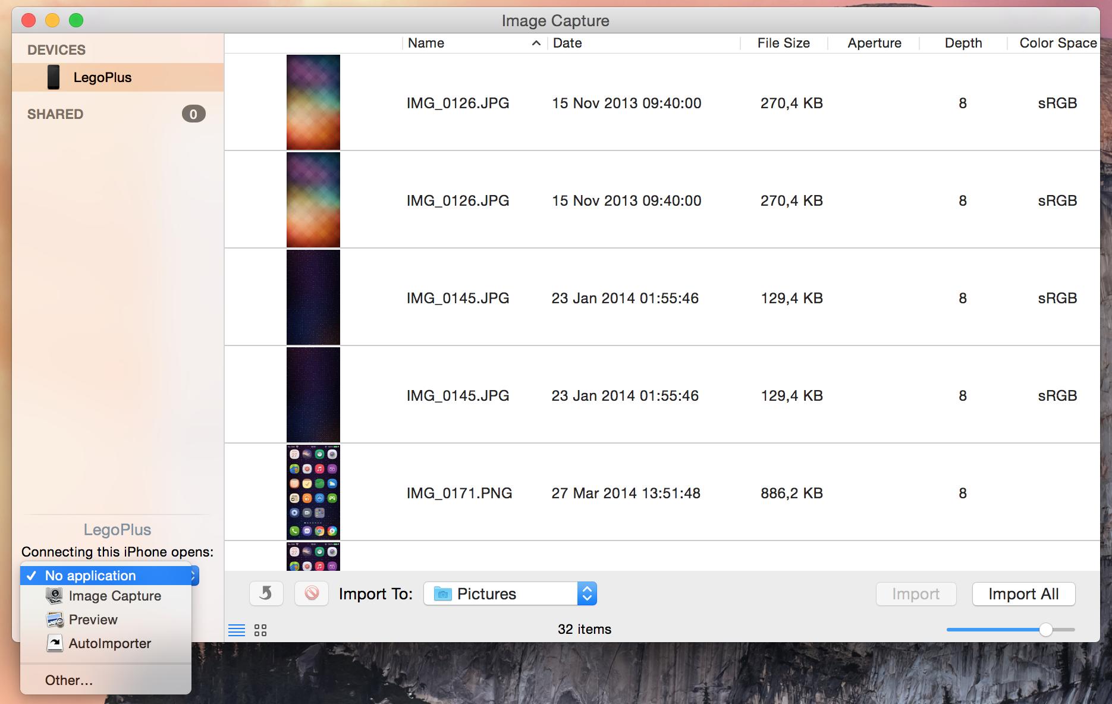This screenshot has height=704, width=1112.
Task: Click the Preview app icon in the popup menu
Action: [54, 620]
